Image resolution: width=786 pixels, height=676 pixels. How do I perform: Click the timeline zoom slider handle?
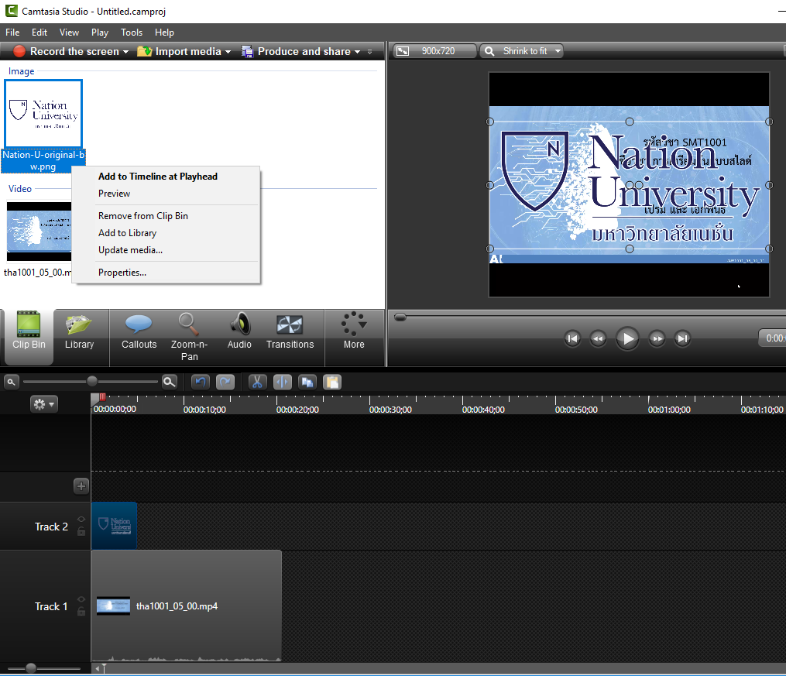[x=92, y=381]
